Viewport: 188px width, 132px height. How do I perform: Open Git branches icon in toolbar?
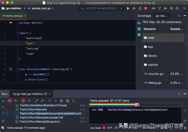pyautogui.click(x=160, y=9)
